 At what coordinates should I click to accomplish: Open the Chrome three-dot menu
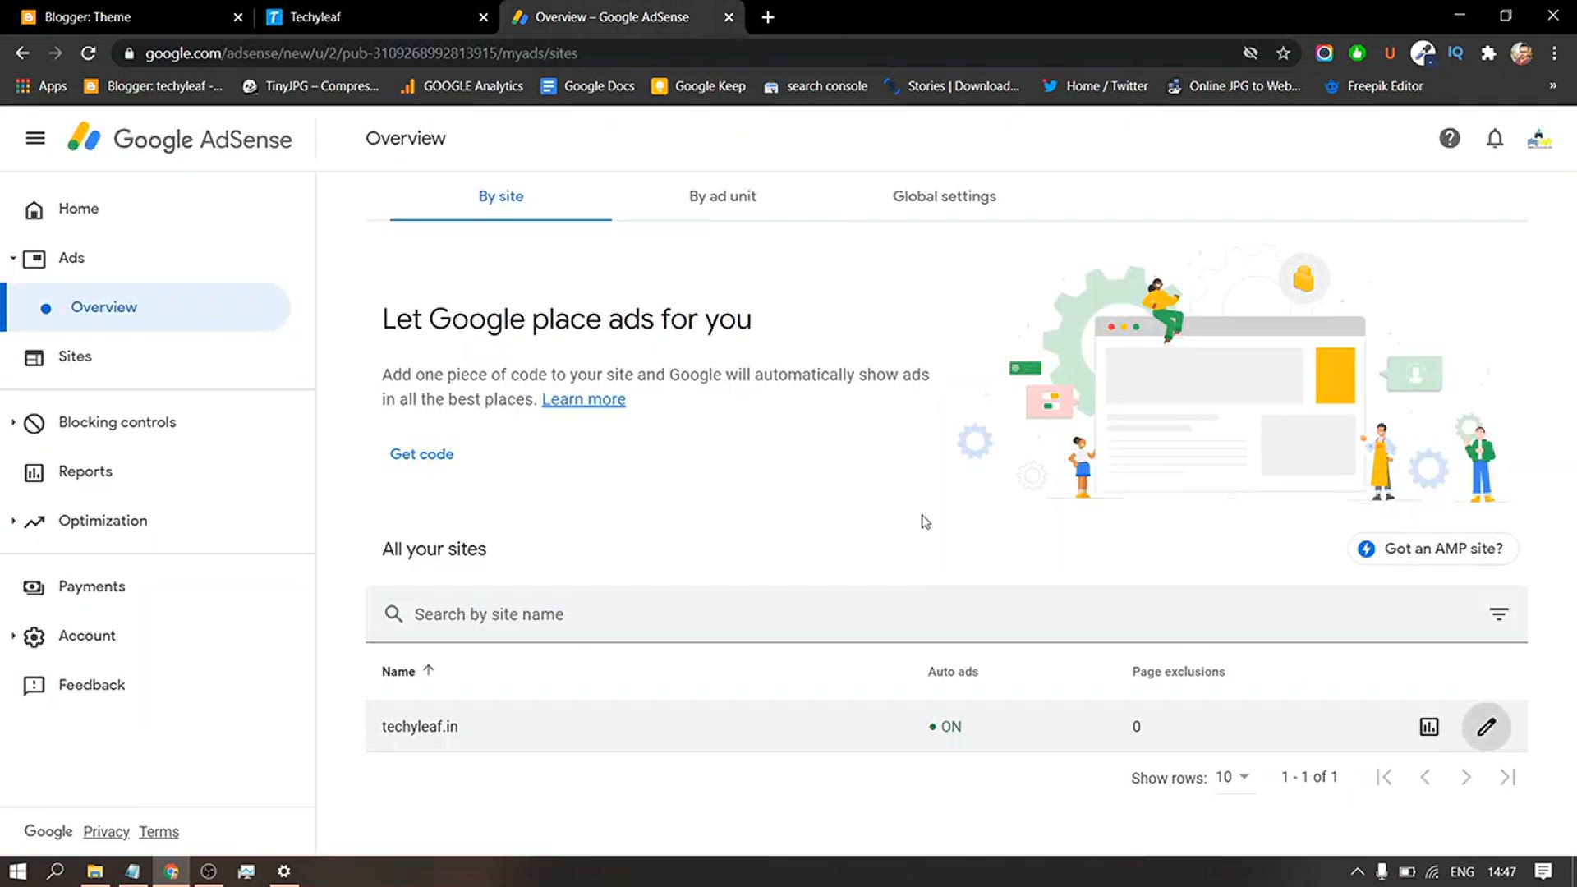click(x=1554, y=53)
